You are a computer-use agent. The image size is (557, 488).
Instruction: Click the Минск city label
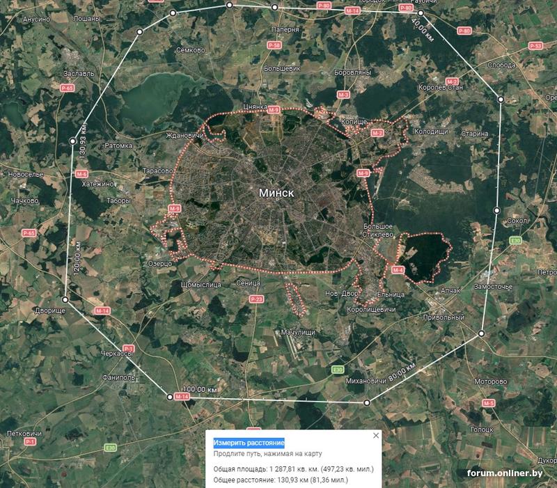[x=276, y=193]
